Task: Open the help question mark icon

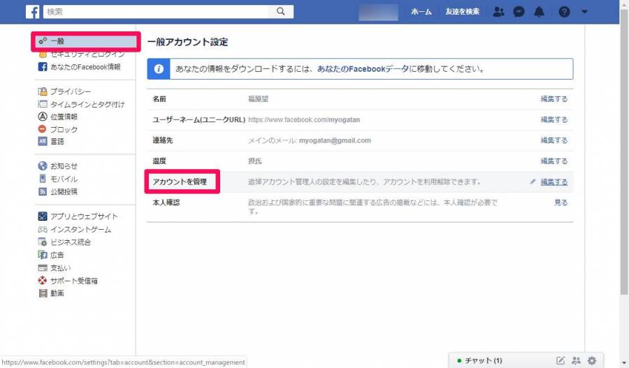Action: click(564, 12)
